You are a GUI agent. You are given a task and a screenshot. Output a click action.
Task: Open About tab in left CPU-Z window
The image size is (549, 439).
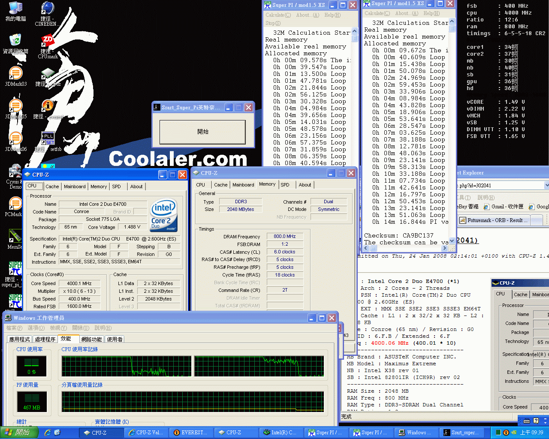[136, 186]
